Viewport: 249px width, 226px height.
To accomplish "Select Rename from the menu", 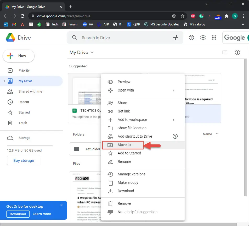I will point(143,162).
